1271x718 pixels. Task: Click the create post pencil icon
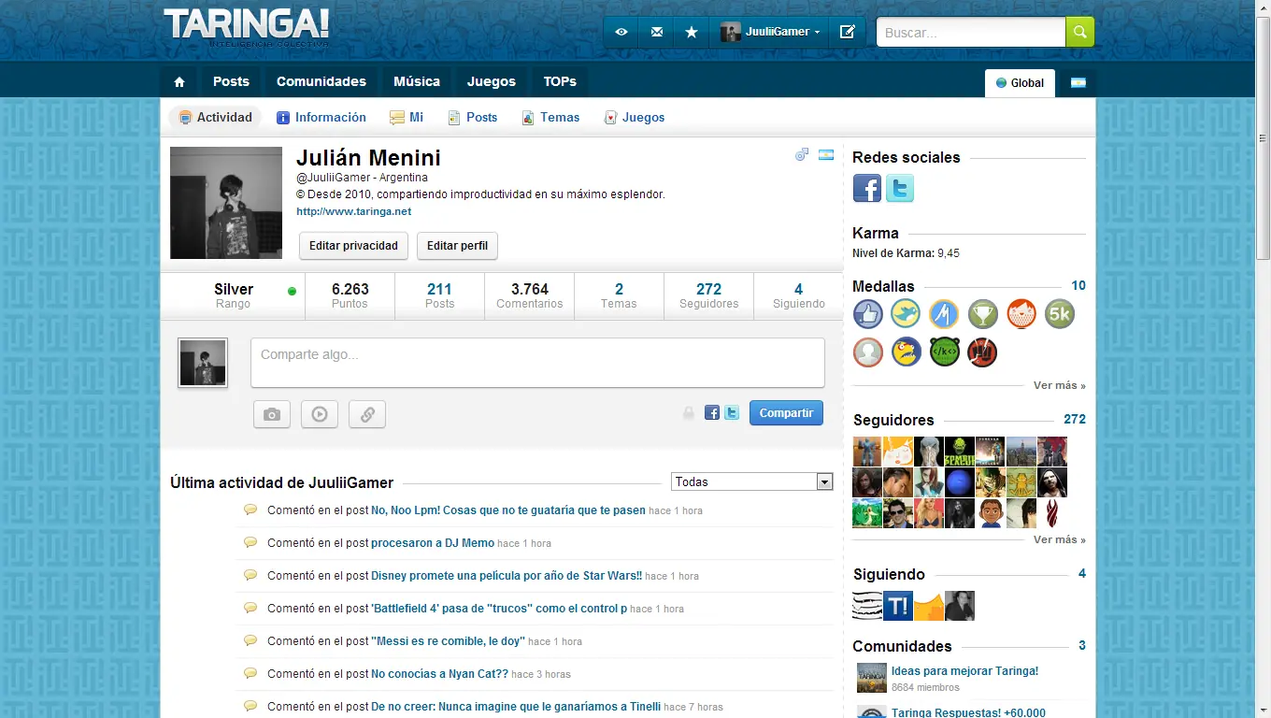(x=848, y=32)
